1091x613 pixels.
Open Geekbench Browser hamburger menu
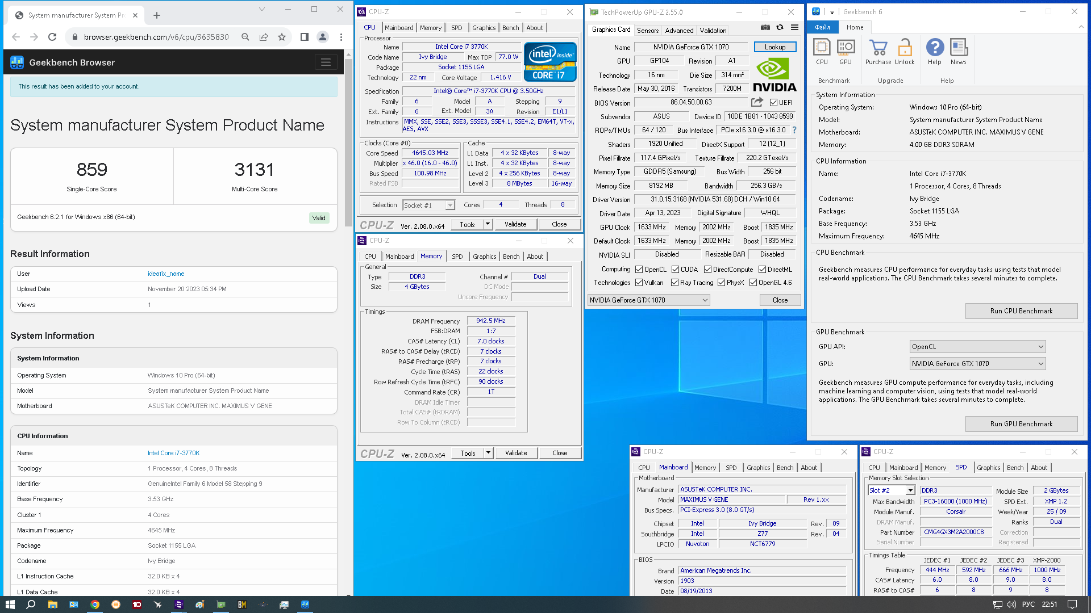(326, 62)
